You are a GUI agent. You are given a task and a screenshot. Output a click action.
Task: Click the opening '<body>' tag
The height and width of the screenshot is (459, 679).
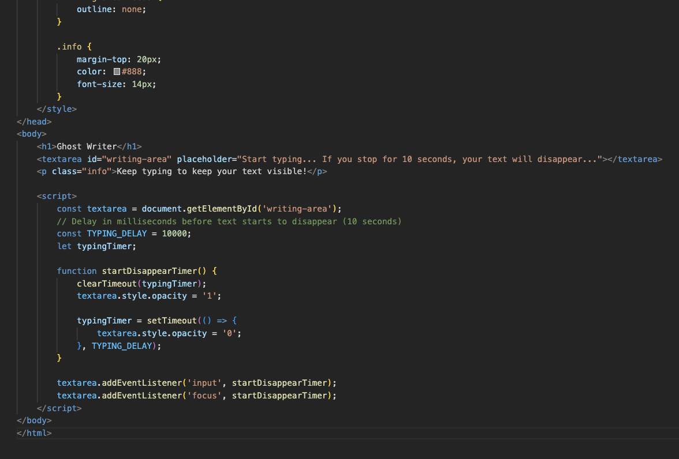point(32,134)
